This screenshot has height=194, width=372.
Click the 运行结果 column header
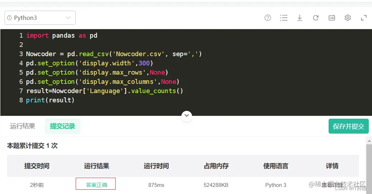(x=97, y=166)
